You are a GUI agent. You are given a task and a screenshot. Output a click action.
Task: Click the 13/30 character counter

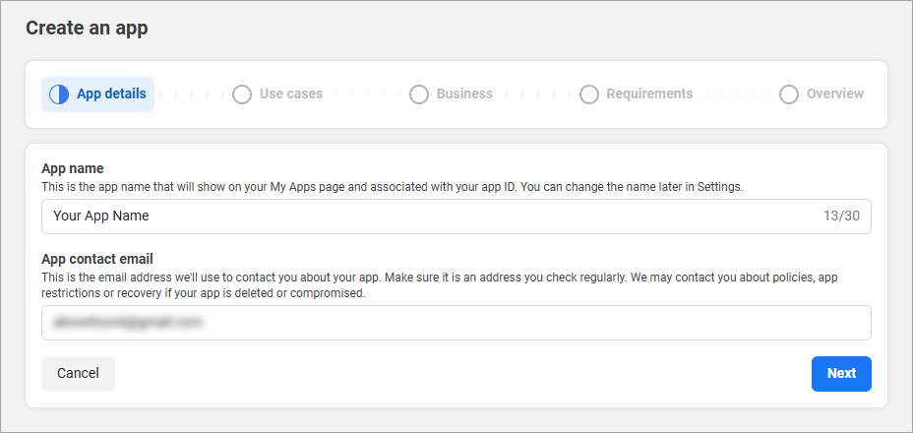click(x=841, y=216)
